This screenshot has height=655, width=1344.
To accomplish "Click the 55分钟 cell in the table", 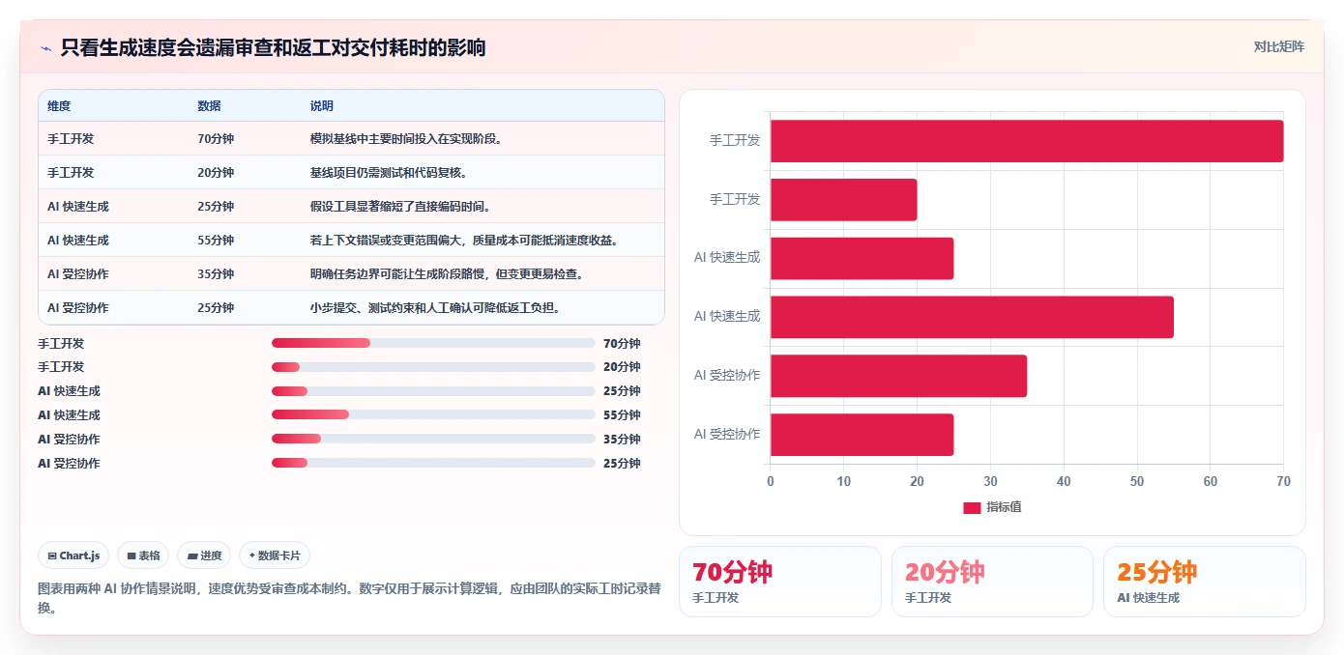I will click(x=216, y=241).
